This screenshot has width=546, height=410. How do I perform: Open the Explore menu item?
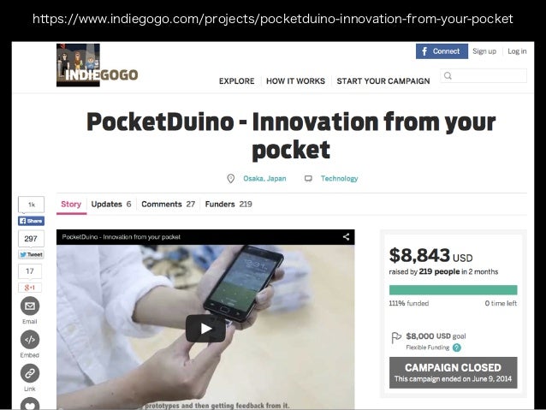coord(237,81)
